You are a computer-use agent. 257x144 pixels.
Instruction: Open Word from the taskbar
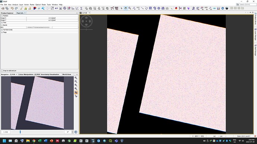[45, 141]
